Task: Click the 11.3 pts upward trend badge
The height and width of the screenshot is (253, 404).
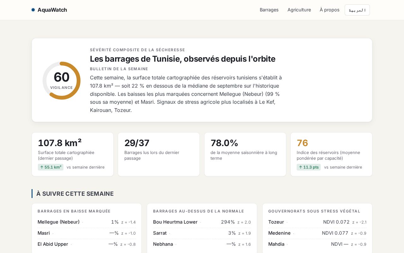Action: point(309,167)
